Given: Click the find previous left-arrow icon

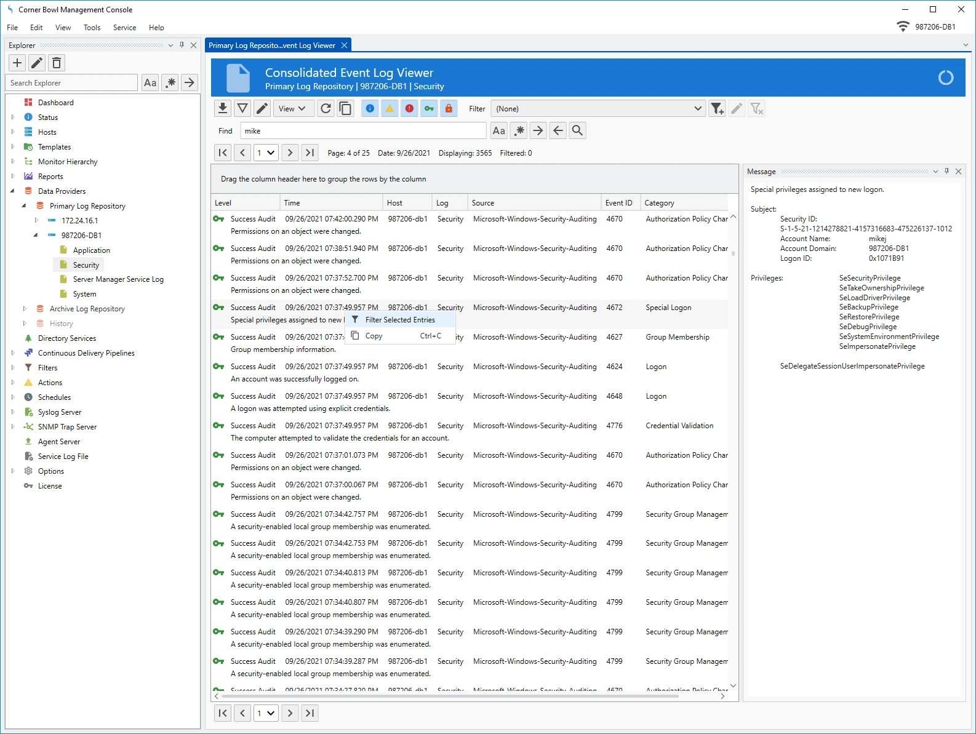Looking at the screenshot, I should pos(558,130).
